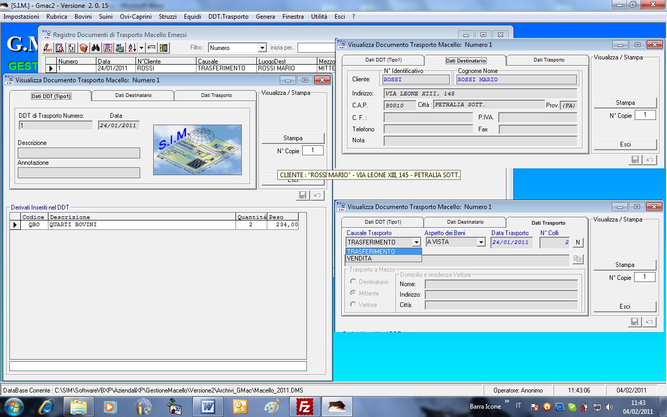667x417 pixels.
Task: Open Microsoft Word from the taskbar
Action: point(207,407)
